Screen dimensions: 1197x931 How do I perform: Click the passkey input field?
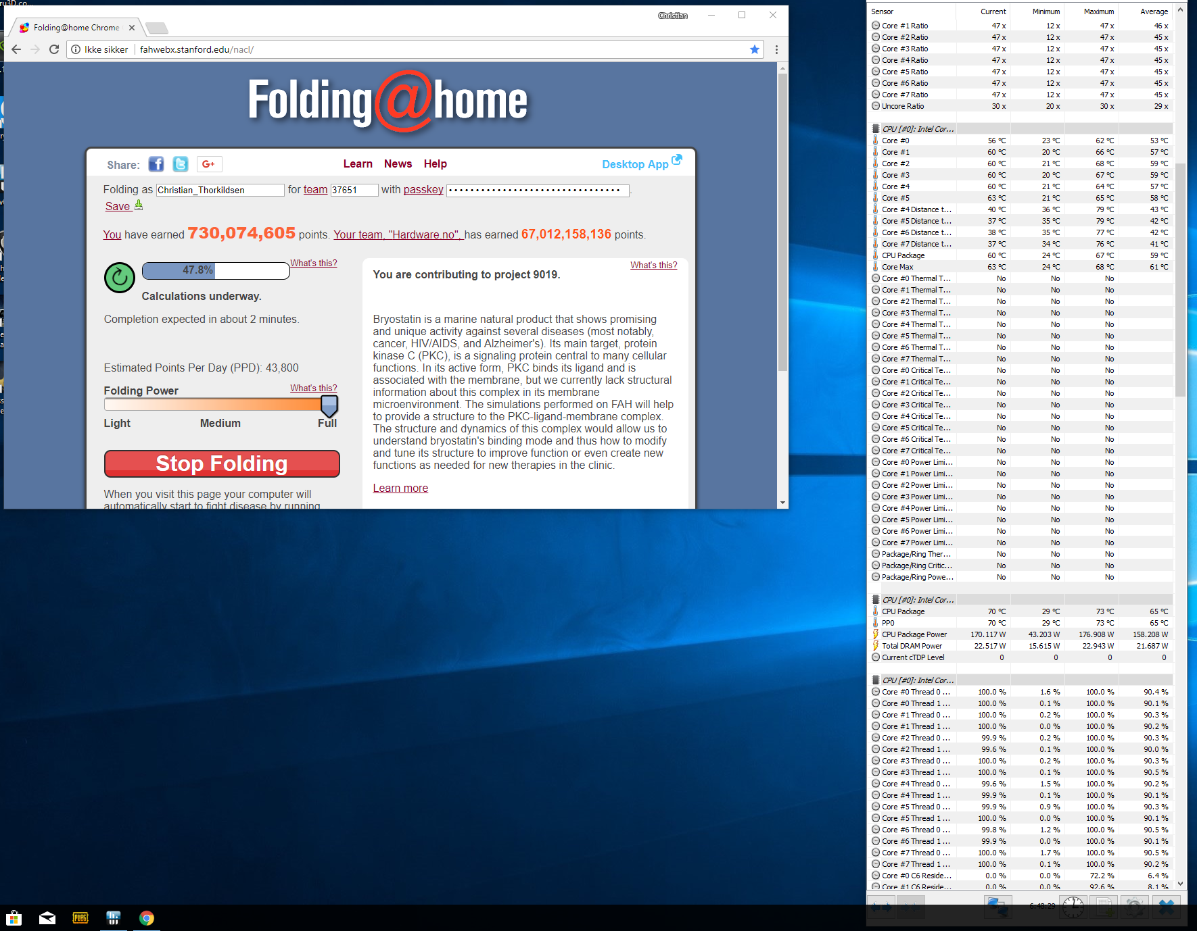pos(538,191)
